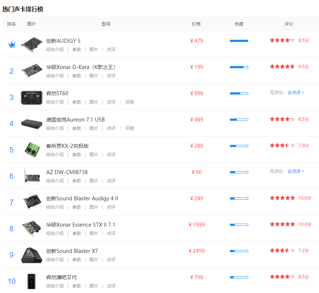Open 华硕Xonar D-Kara product title link
Viewport: 319px width, 293px height.
81,67
